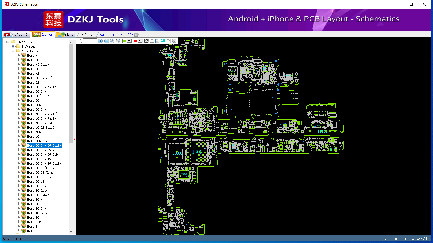Open the 'Mate 60 Pro(Full)' layout entry
Image resolution: width=433 pixels, height=243 pixels.
point(41,87)
